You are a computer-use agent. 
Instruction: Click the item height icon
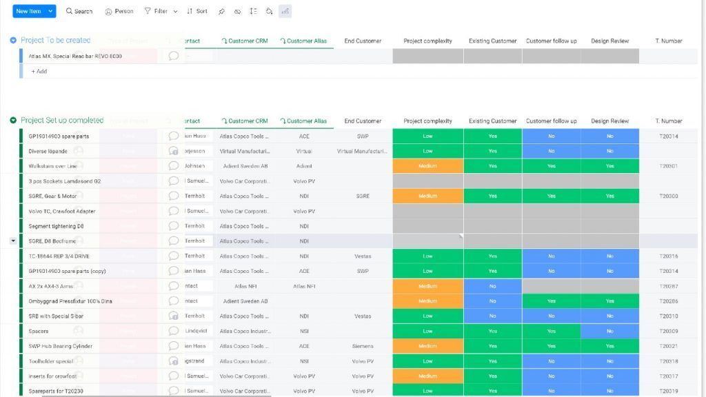[253, 11]
